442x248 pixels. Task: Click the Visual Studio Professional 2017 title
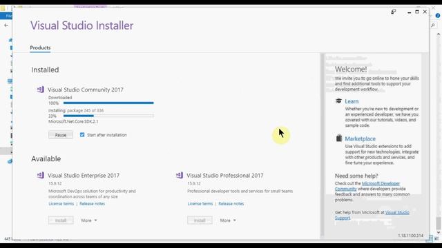pos(225,176)
